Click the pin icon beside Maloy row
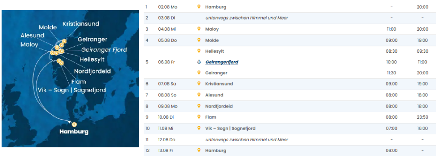Screen dimensions: 436x156 [x=199, y=29]
